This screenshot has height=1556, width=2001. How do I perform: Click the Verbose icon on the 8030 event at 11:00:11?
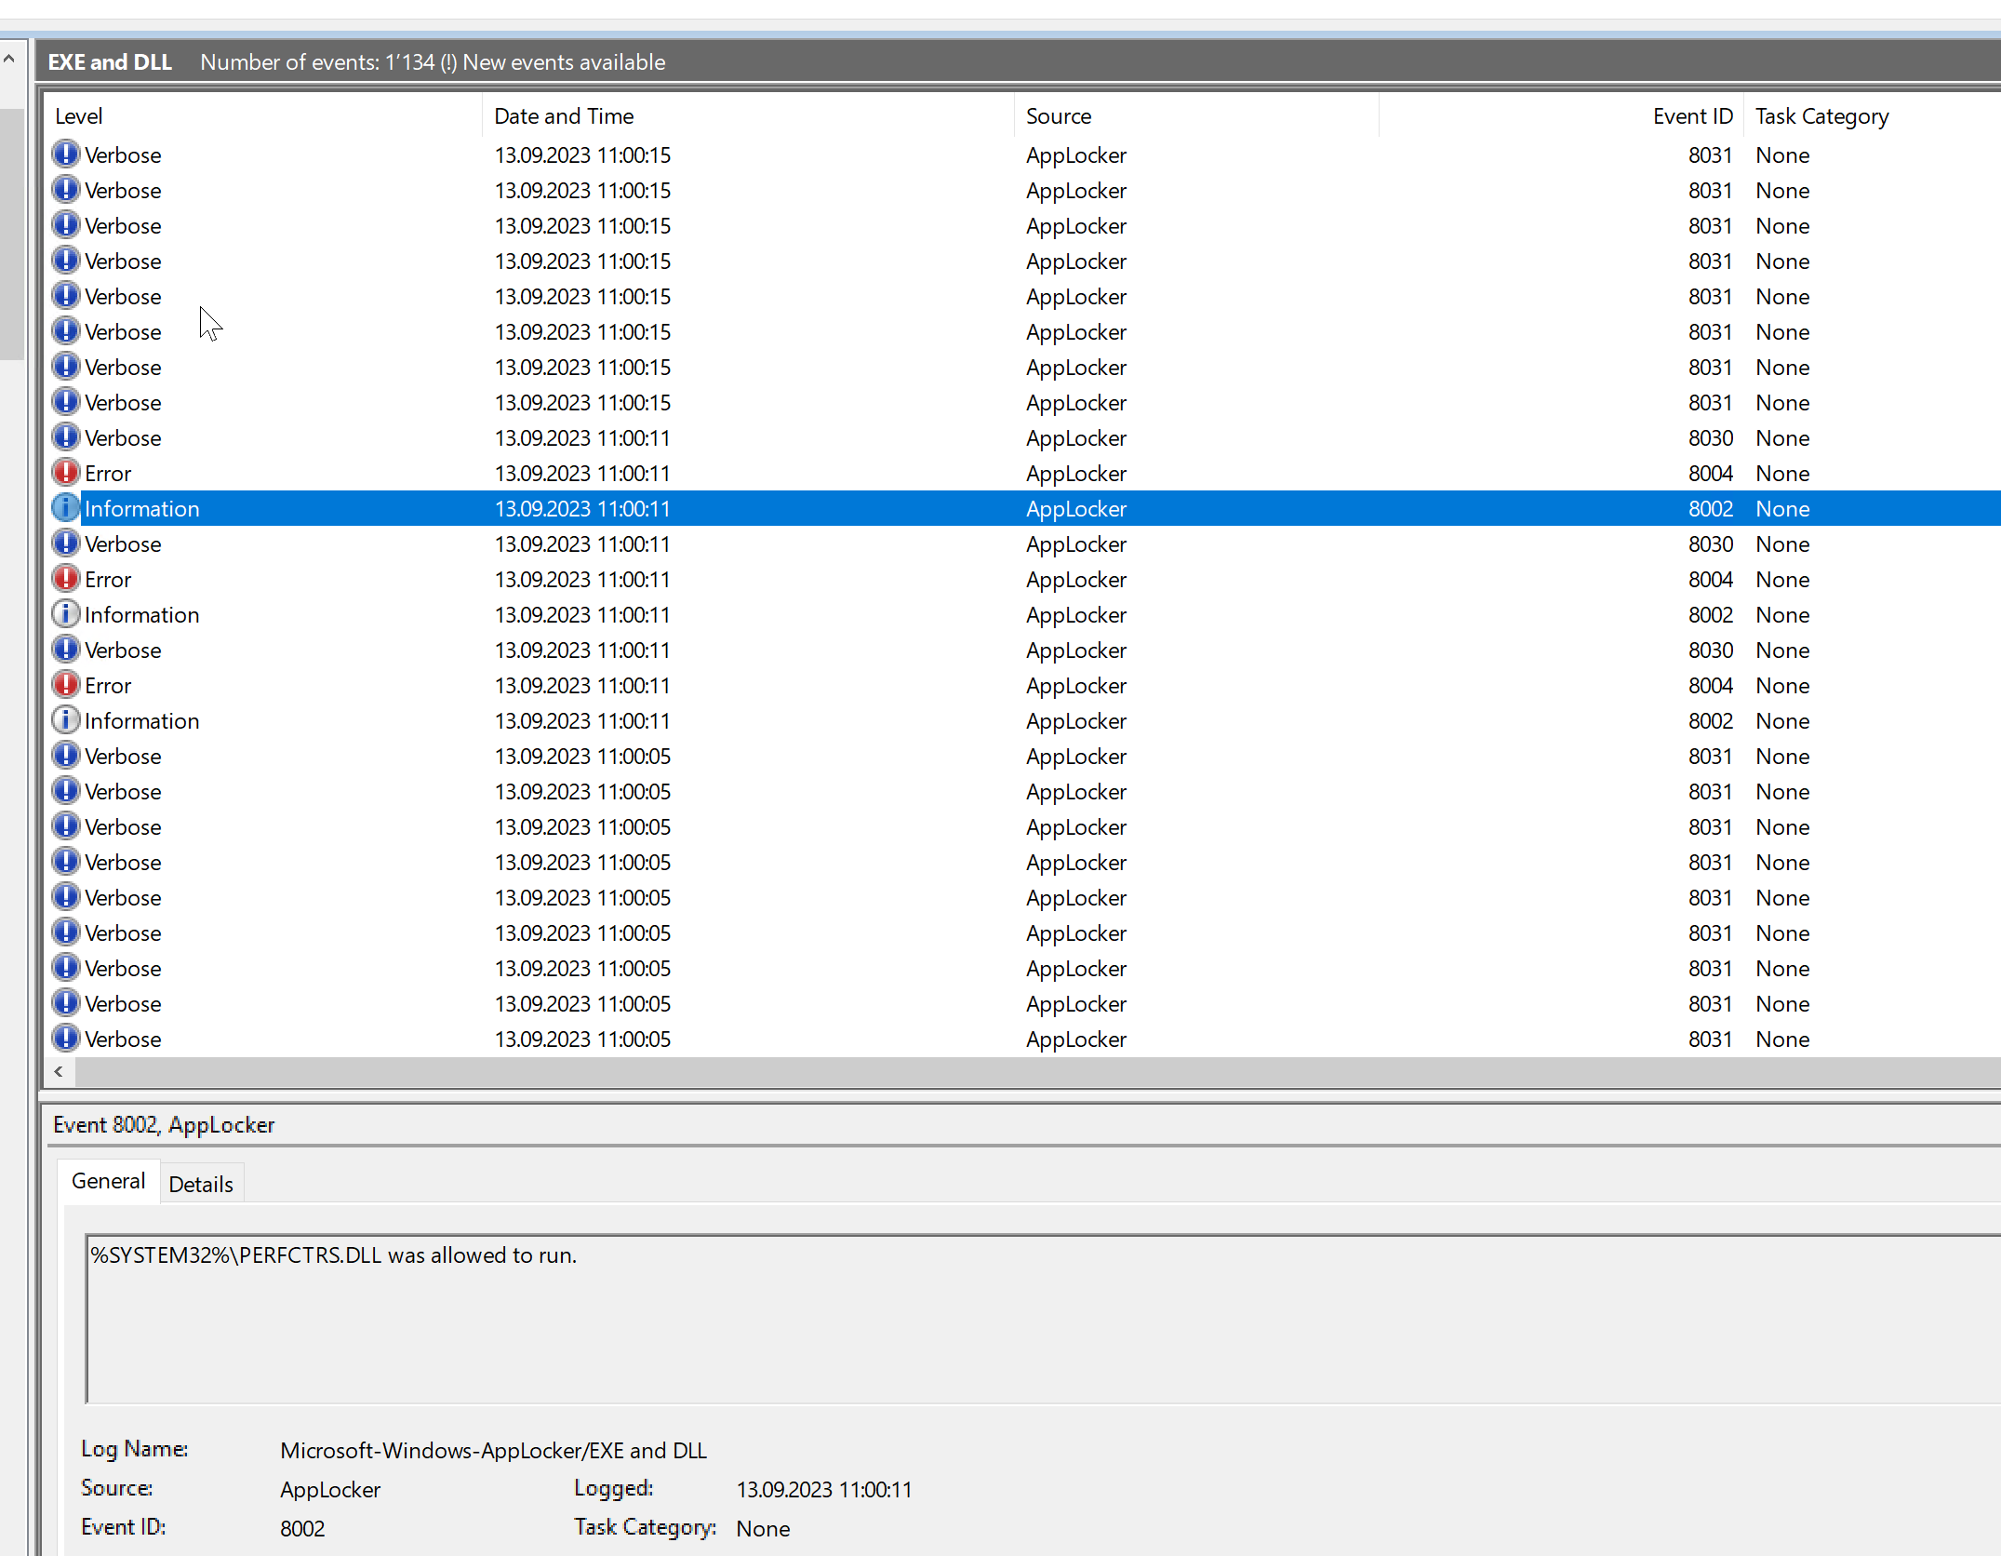click(x=65, y=437)
